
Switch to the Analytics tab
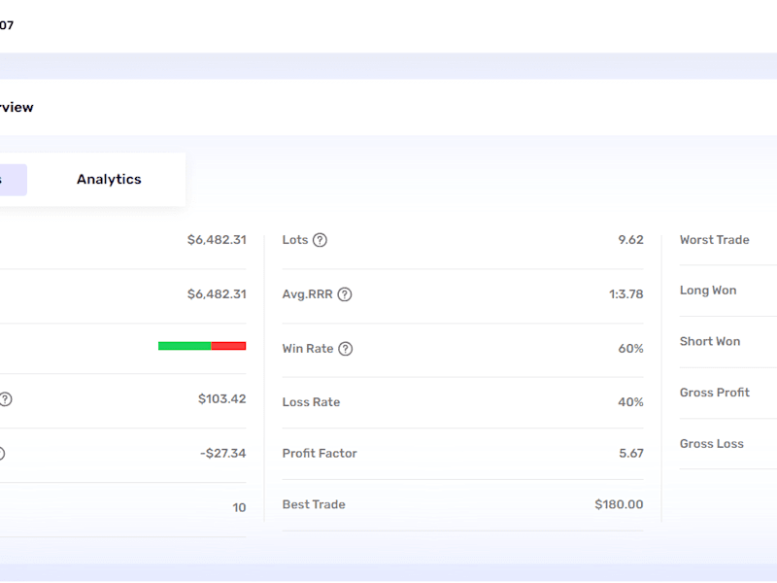(x=109, y=180)
